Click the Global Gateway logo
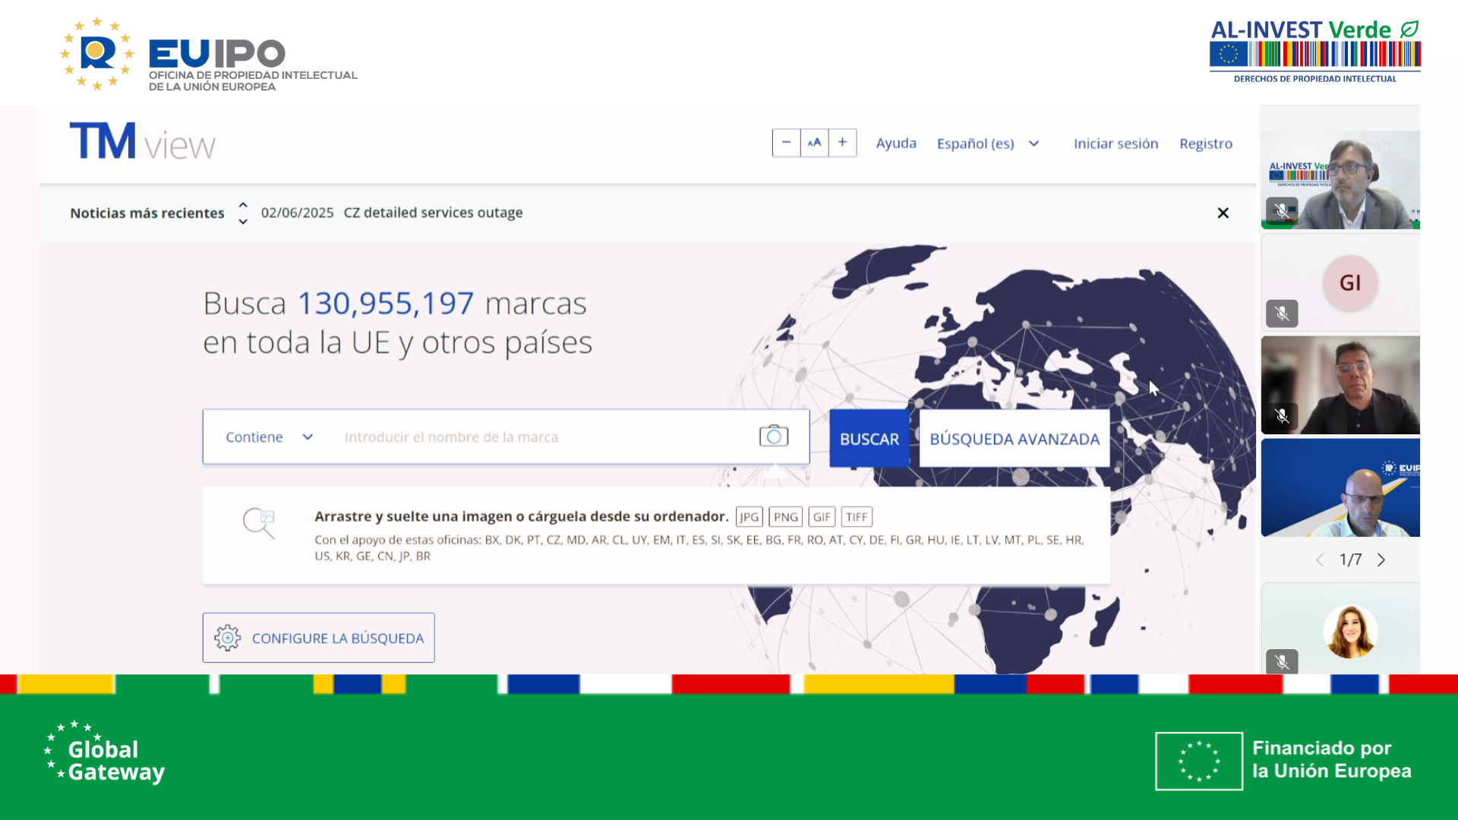This screenshot has height=820, width=1458. point(105,753)
